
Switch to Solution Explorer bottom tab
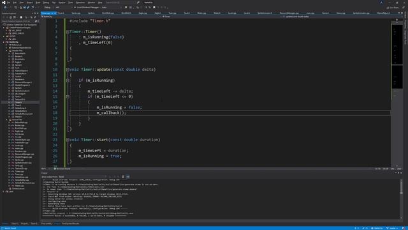point(5,224)
